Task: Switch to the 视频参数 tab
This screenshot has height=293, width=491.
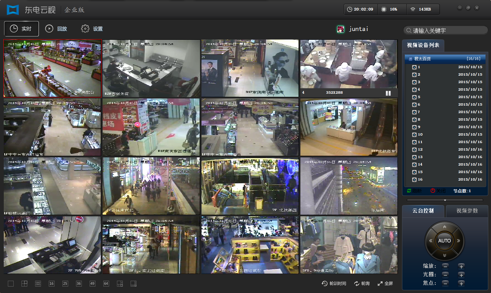Action: click(467, 211)
